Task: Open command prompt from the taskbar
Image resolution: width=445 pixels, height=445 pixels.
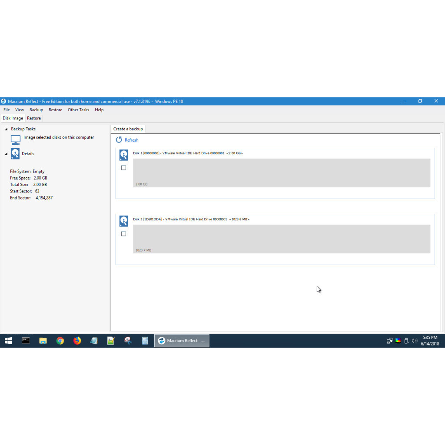Action: point(26,341)
